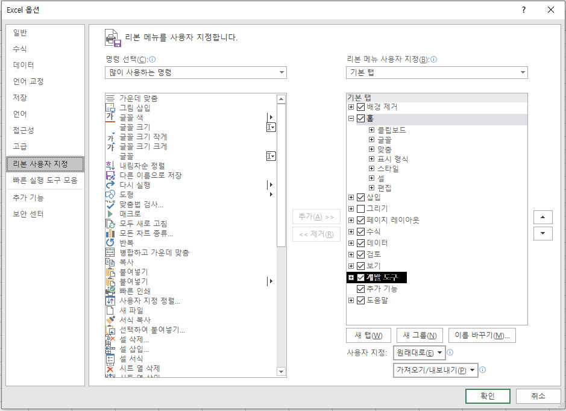Expand the 클립보드 group
This screenshot has height=411, width=566.
(371, 130)
